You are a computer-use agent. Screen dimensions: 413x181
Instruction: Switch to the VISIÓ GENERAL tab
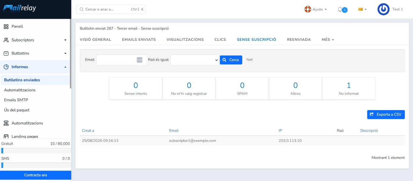click(95, 39)
